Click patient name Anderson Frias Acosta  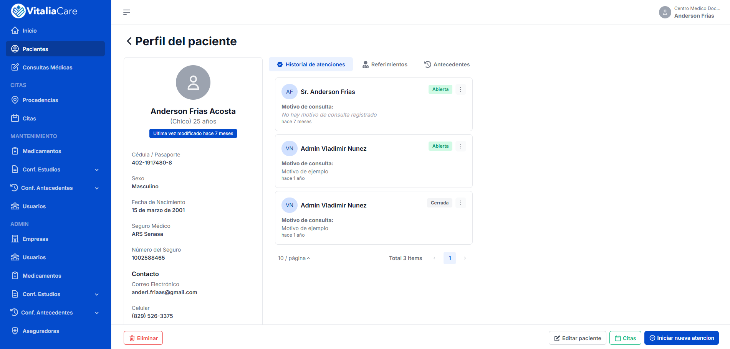click(193, 111)
